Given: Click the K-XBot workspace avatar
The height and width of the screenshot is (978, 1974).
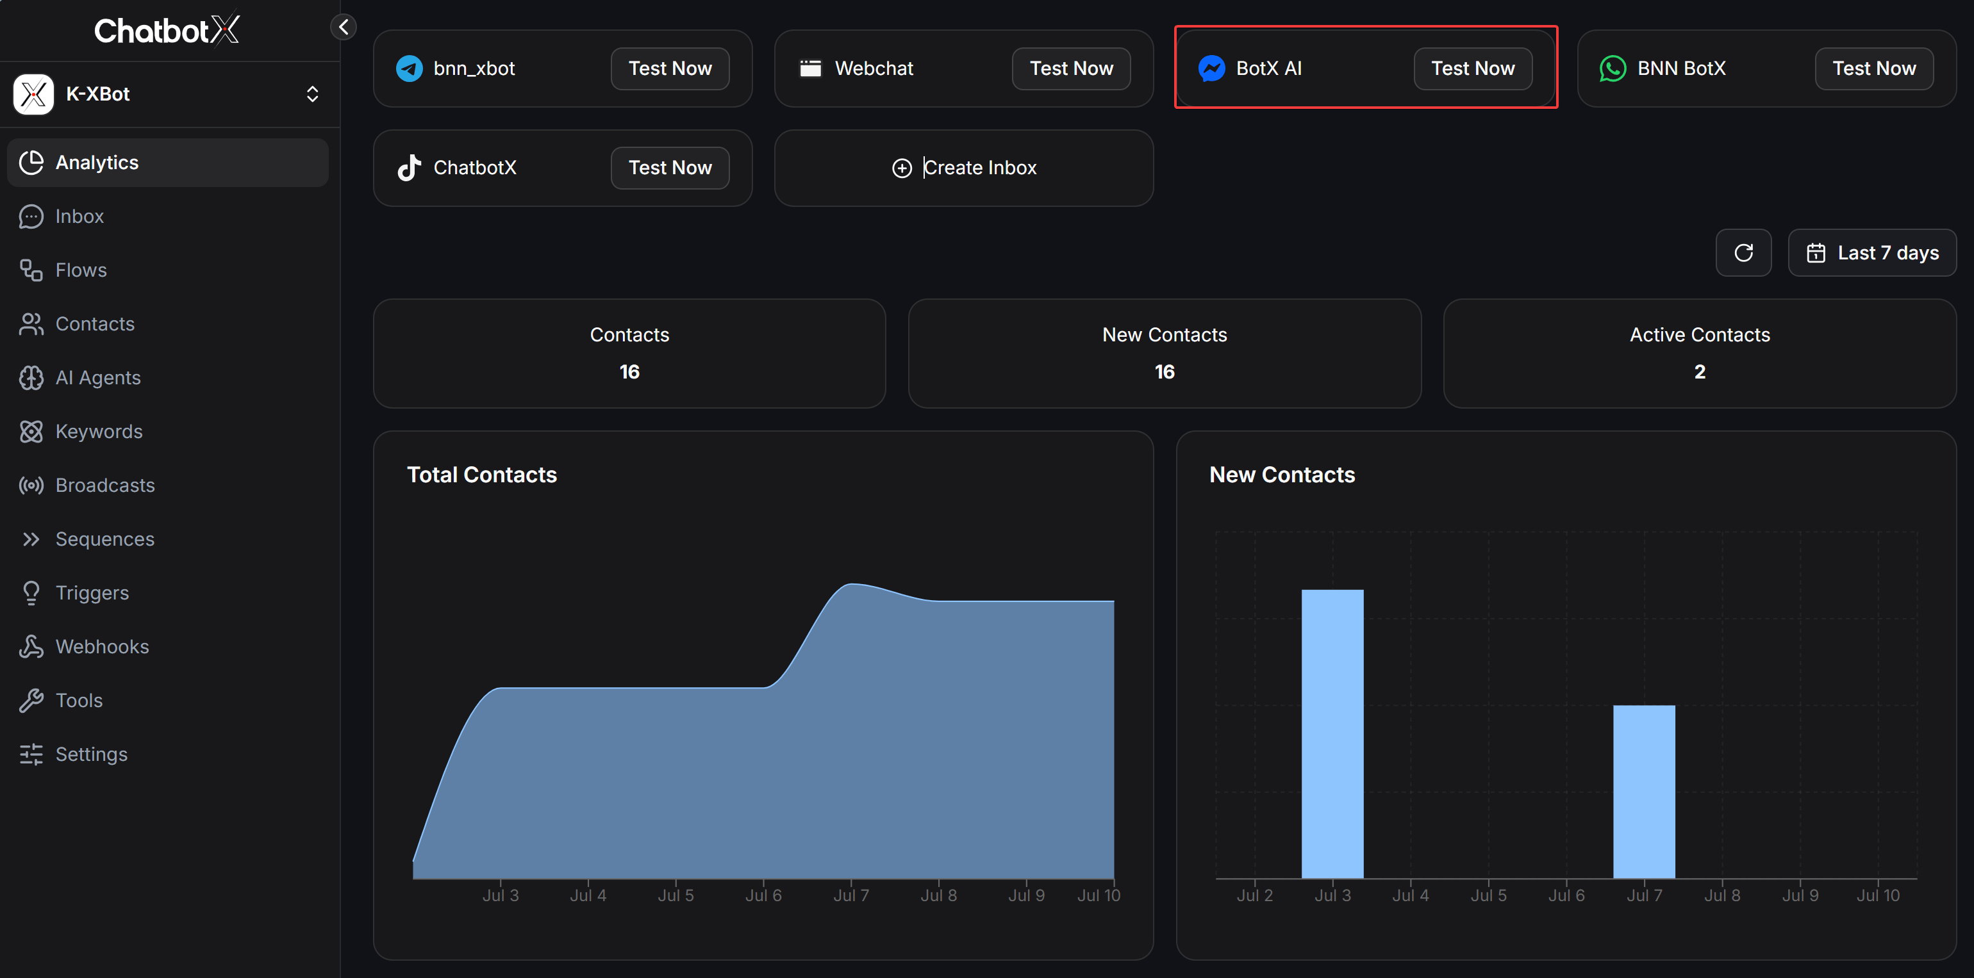Looking at the screenshot, I should click(33, 94).
